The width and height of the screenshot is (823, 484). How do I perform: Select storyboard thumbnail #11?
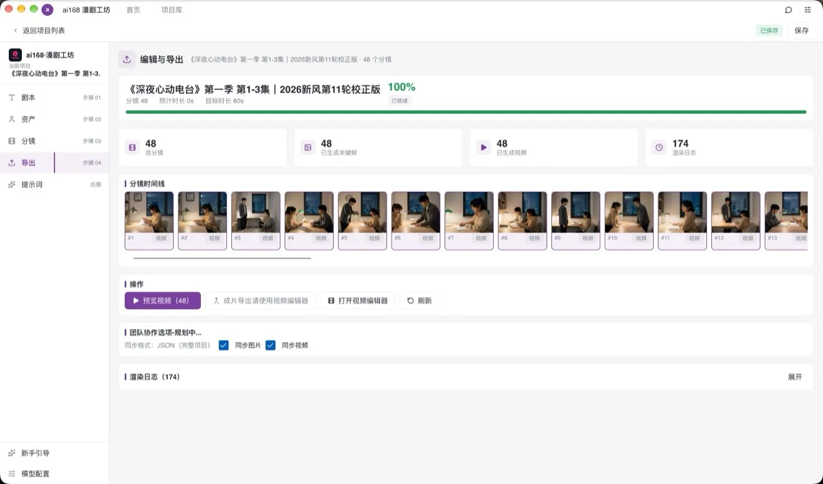[682, 220]
